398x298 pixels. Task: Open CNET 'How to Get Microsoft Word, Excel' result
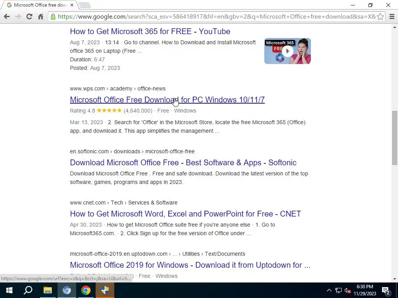185,214
